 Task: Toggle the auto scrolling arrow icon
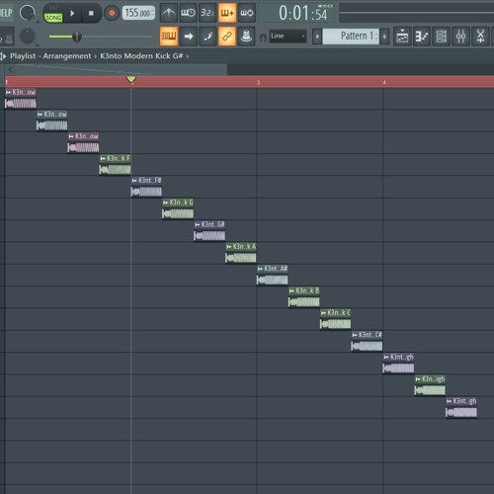[x=188, y=36]
